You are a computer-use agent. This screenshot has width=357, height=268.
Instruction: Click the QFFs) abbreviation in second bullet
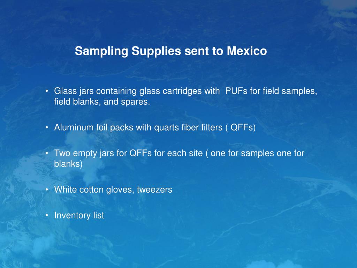[243, 127]
